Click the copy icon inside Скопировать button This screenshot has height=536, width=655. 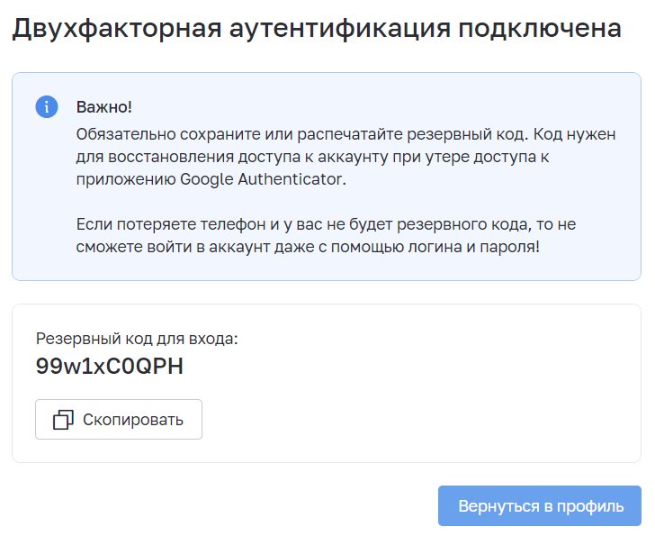[63, 420]
